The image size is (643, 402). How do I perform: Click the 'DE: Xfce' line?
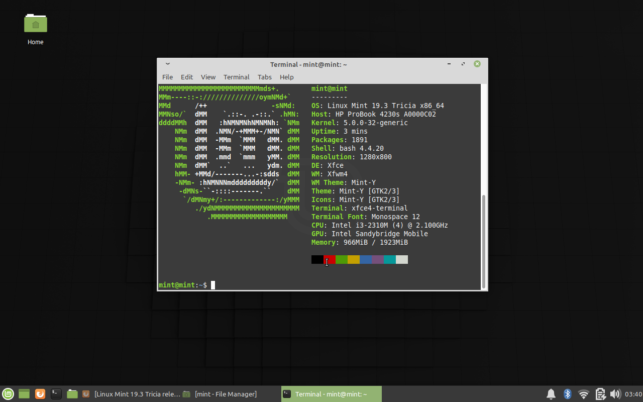pos(328,165)
